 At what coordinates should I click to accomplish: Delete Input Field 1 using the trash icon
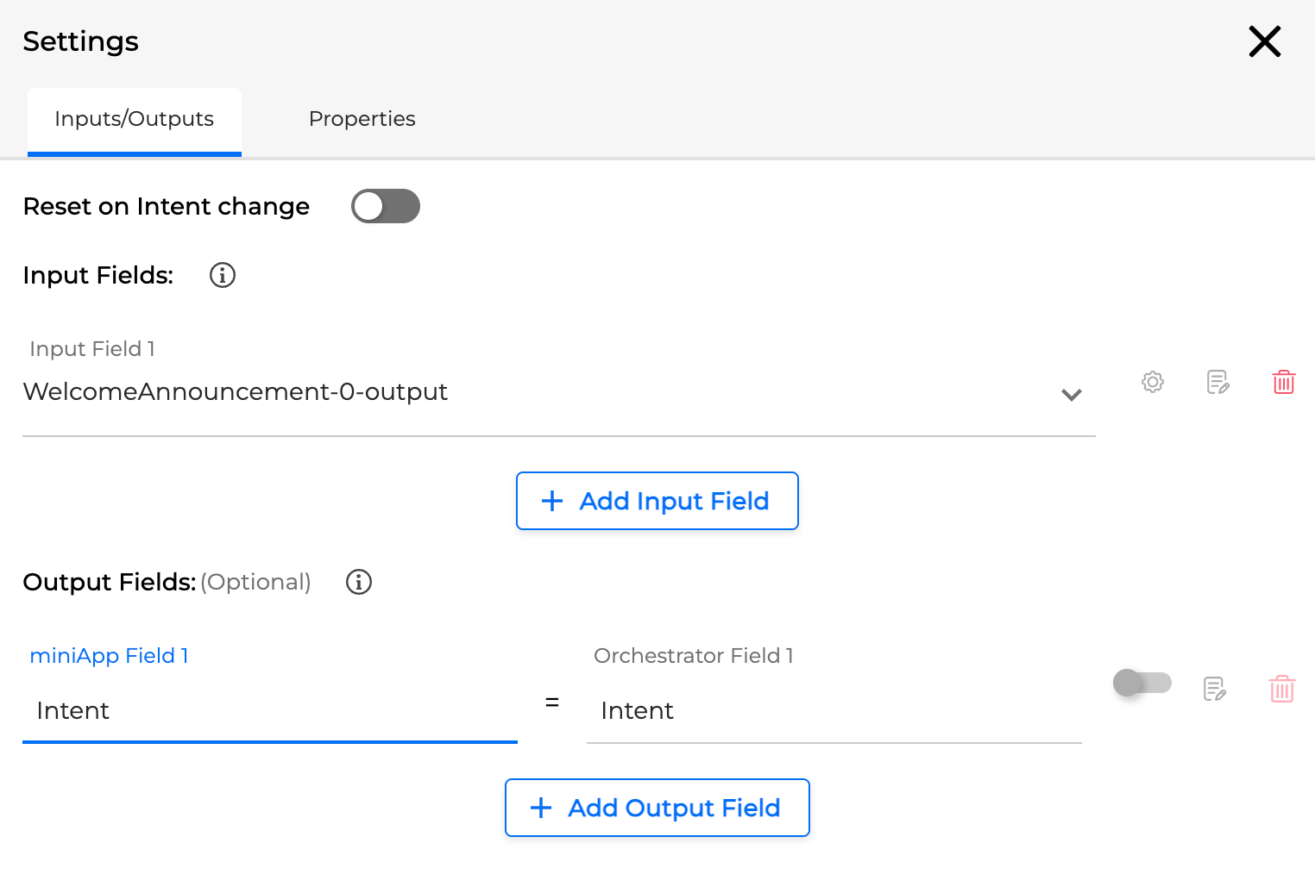[x=1283, y=382]
